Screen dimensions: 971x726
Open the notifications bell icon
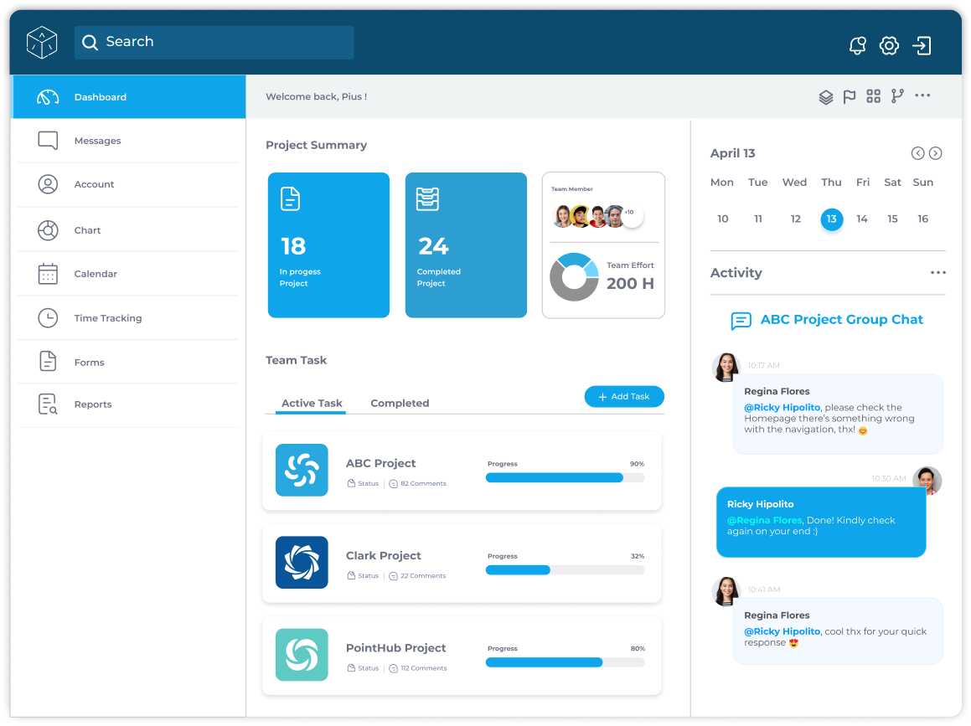coord(858,45)
